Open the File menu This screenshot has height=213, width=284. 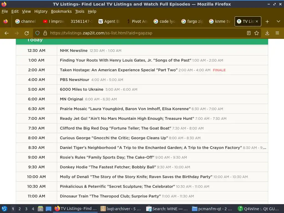point(5,11)
